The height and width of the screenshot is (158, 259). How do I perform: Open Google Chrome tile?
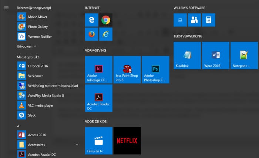tap(106, 20)
